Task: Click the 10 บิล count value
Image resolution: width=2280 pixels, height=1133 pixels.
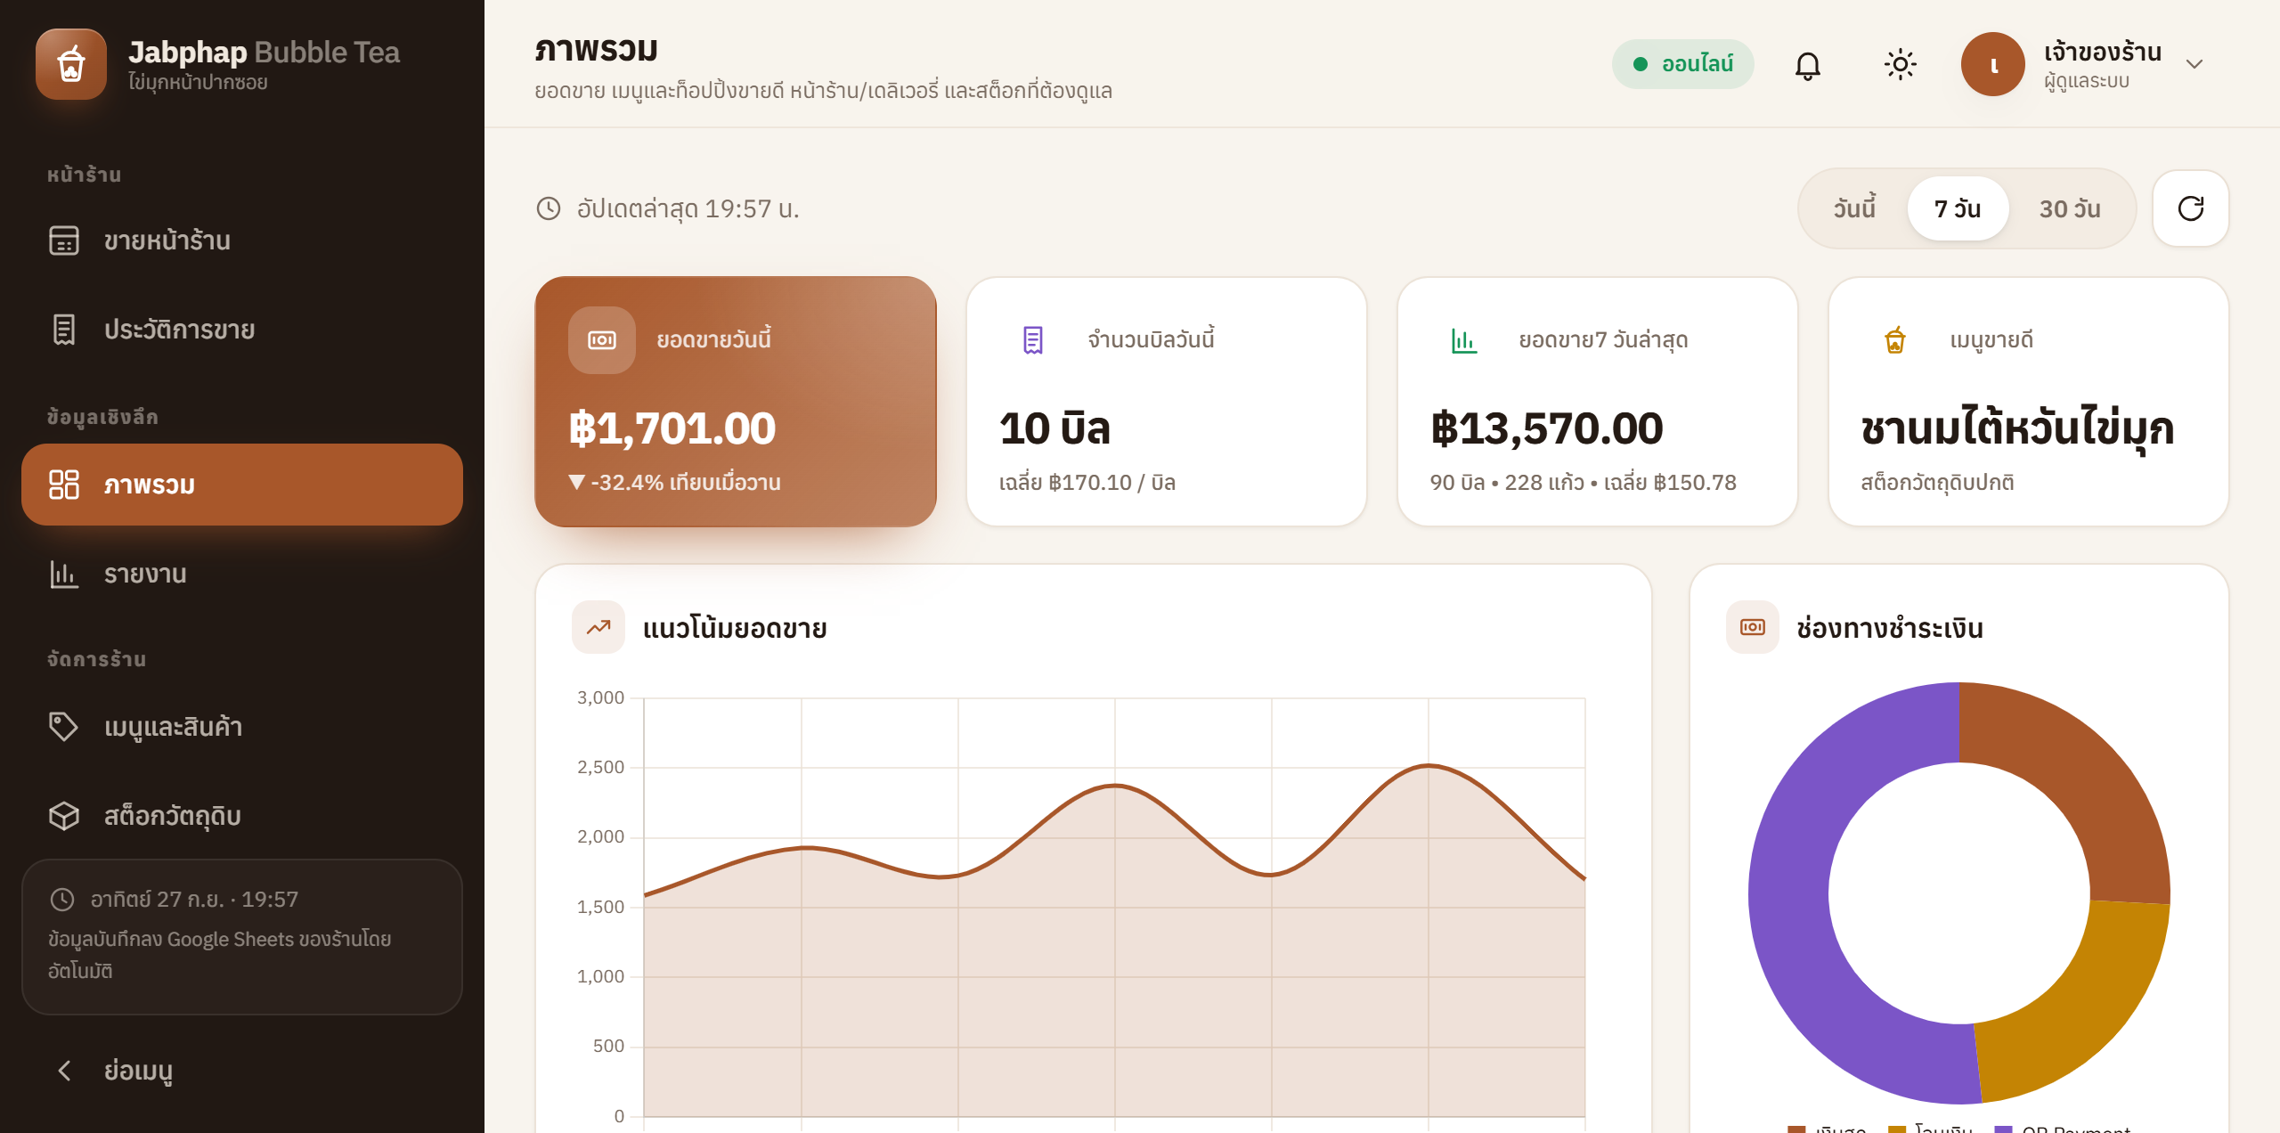Action: point(1054,428)
